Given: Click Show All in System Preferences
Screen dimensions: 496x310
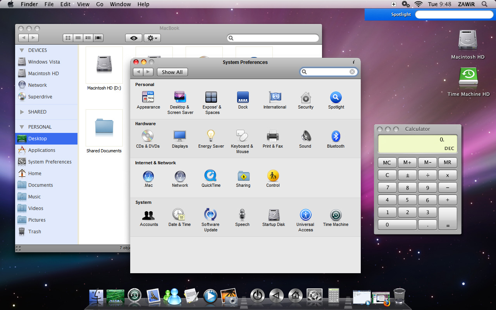Looking at the screenshot, I should point(172,72).
